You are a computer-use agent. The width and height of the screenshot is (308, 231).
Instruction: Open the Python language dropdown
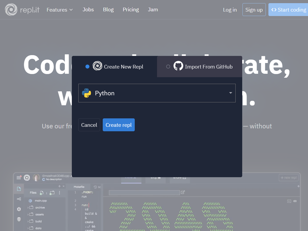click(x=157, y=93)
